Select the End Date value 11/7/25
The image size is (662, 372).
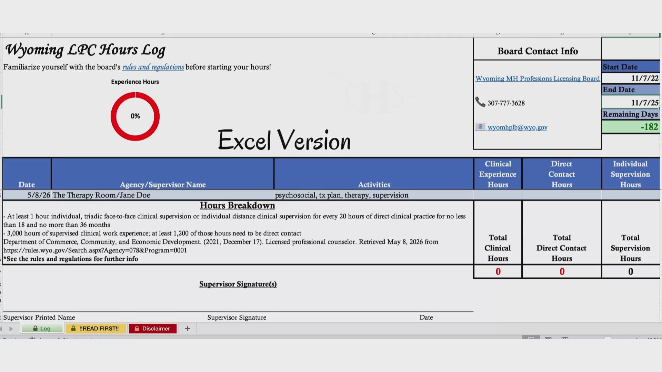coord(631,102)
